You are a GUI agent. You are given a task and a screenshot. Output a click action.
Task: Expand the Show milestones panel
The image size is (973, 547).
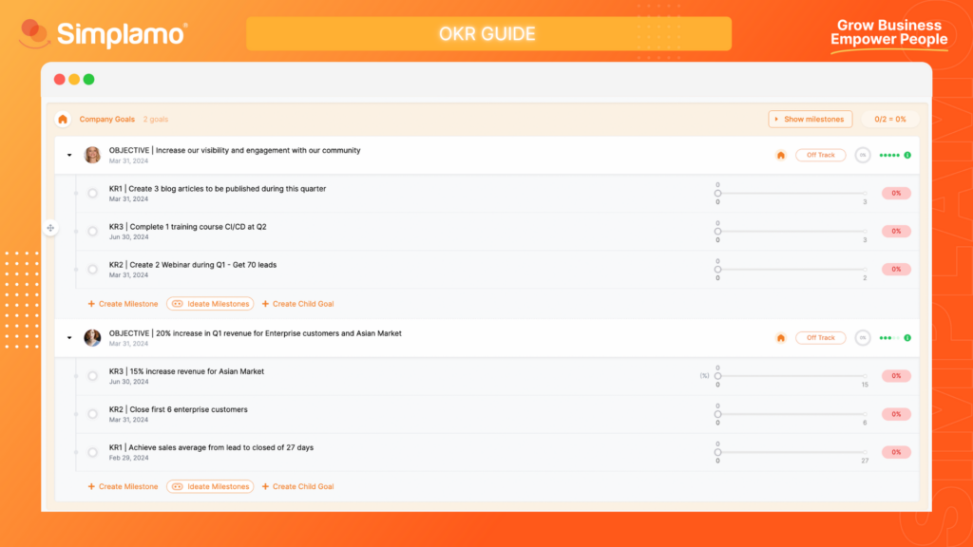point(810,119)
